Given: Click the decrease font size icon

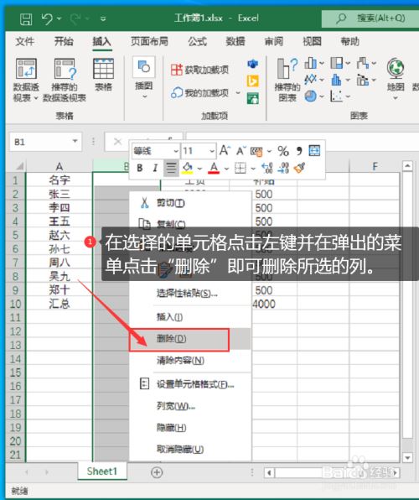Looking at the screenshot, I should (241, 150).
